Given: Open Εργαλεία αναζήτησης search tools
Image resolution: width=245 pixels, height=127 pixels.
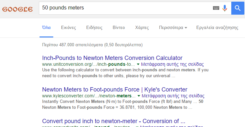Looking at the screenshot, I should click(217, 28).
